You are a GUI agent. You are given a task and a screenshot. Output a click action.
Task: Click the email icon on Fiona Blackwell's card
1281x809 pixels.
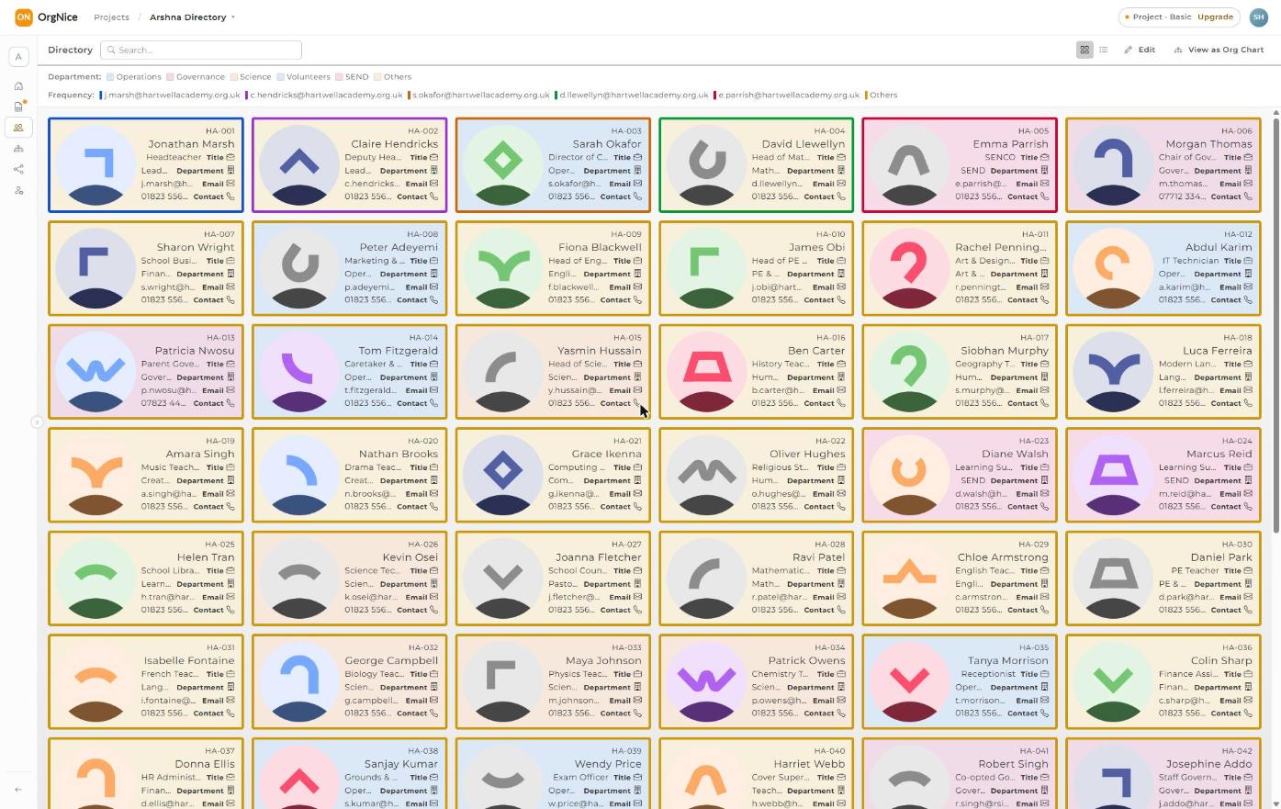637,287
